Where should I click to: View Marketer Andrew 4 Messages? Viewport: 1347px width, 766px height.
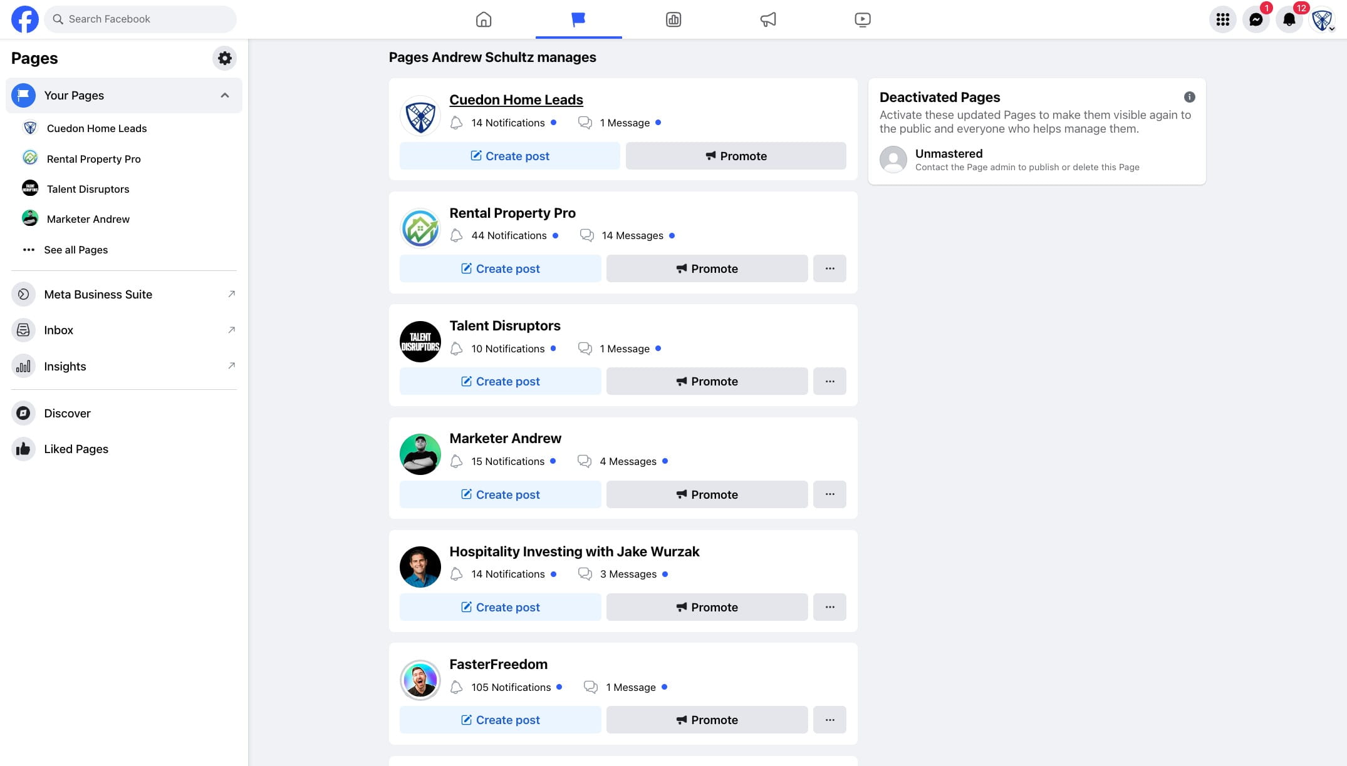[x=623, y=461]
